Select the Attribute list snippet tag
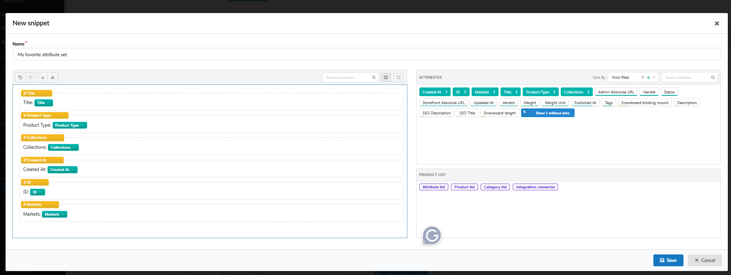Image resolution: width=731 pixels, height=275 pixels. (434, 187)
